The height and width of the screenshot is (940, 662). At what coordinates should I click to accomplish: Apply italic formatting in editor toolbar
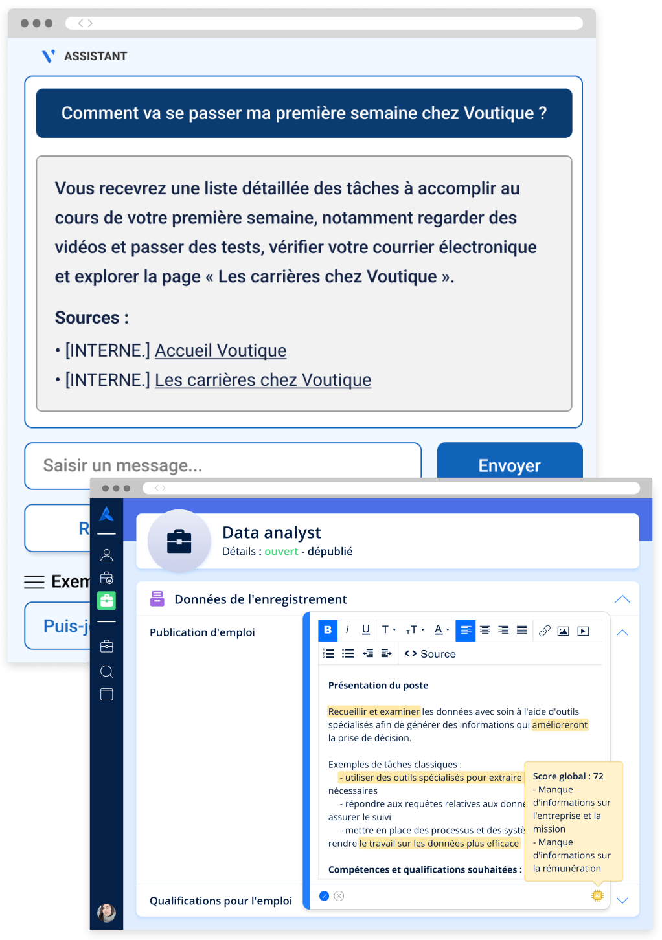coord(347,630)
